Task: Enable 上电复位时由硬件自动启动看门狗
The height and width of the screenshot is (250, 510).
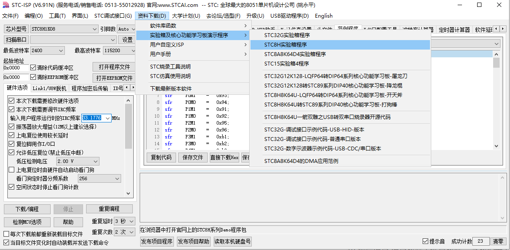Action: (11, 169)
